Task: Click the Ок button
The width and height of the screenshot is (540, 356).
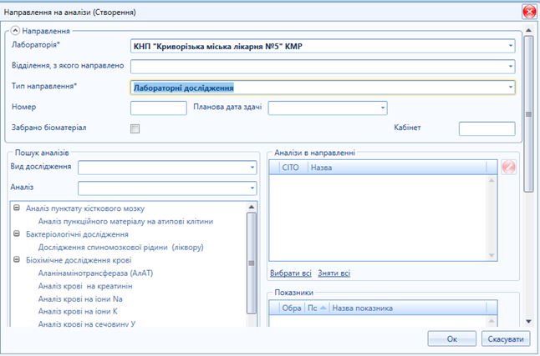Action: [x=452, y=338]
